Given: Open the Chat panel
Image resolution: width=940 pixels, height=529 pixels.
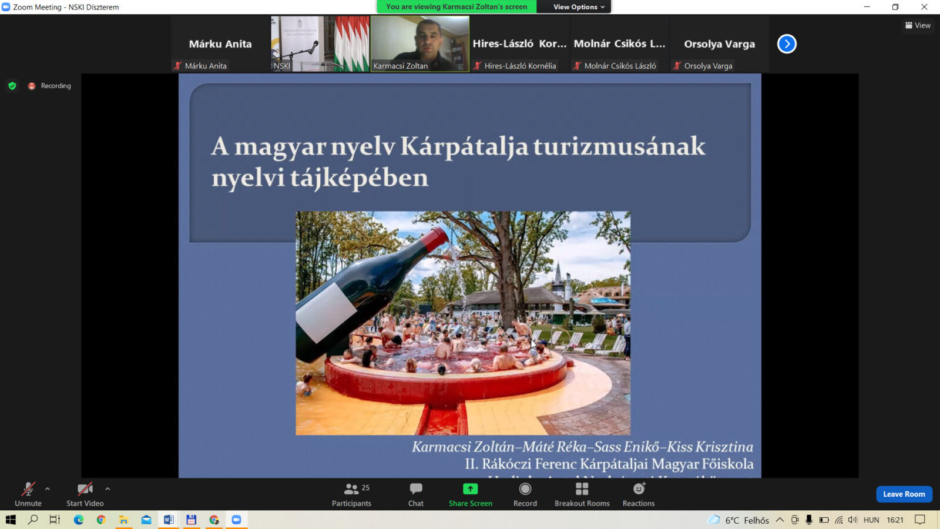Looking at the screenshot, I should (416, 494).
